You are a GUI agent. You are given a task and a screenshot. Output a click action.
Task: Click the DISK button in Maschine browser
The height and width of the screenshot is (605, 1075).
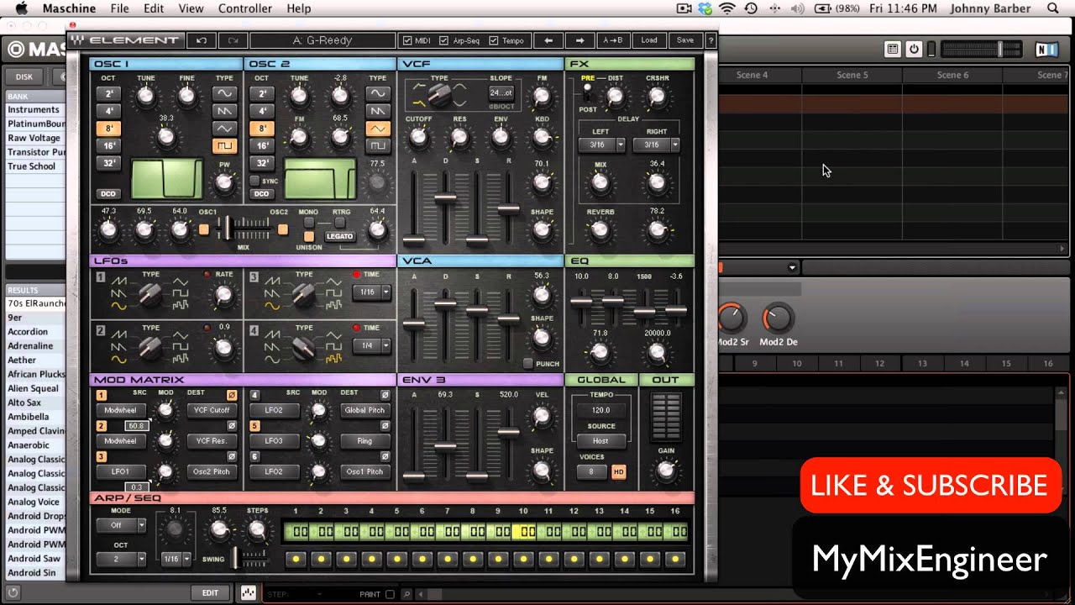point(24,76)
